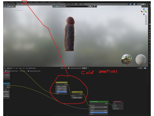Screen dimensions: 154x116
Task: Click the HDRI environment preview sphere
Action: point(126,60)
